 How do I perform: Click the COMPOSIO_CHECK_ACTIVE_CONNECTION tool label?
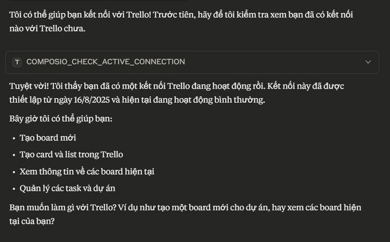click(x=105, y=62)
